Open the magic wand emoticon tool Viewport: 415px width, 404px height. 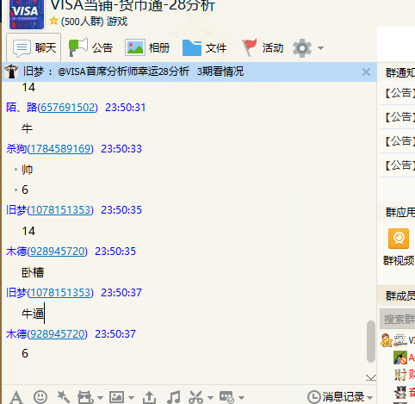pyautogui.click(x=63, y=397)
